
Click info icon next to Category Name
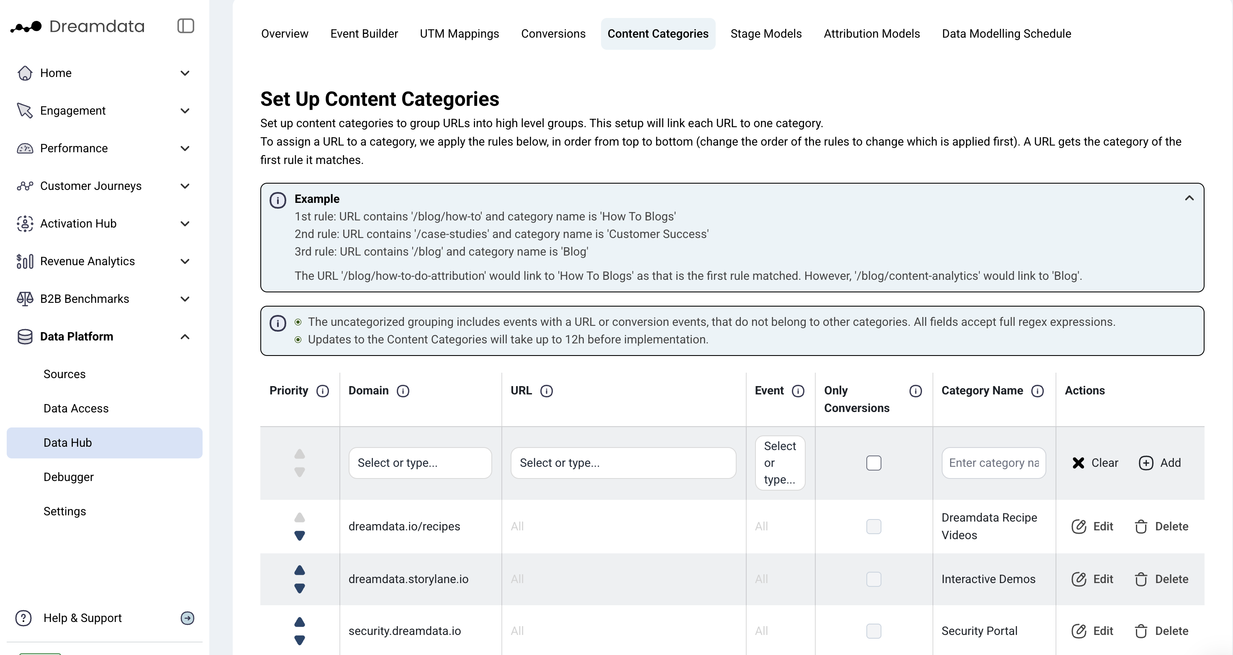1037,391
